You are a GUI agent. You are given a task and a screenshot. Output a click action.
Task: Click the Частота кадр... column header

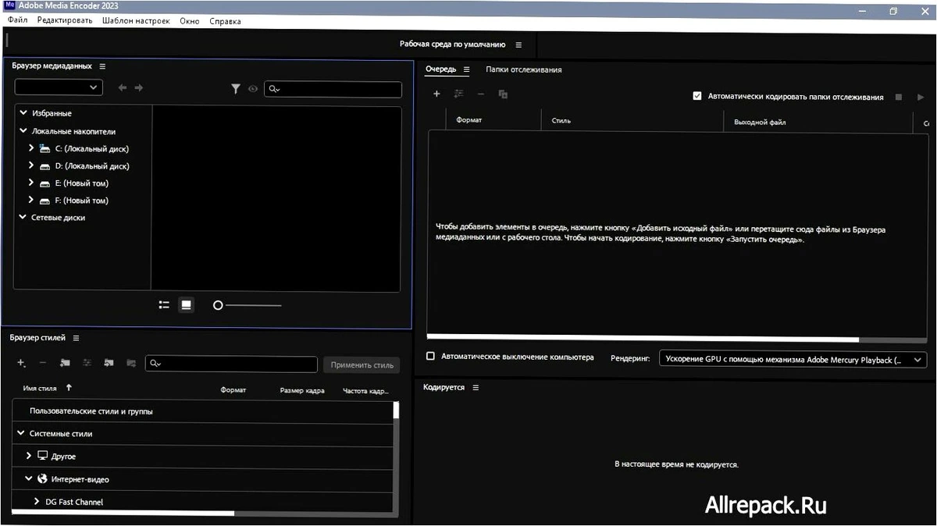(366, 390)
